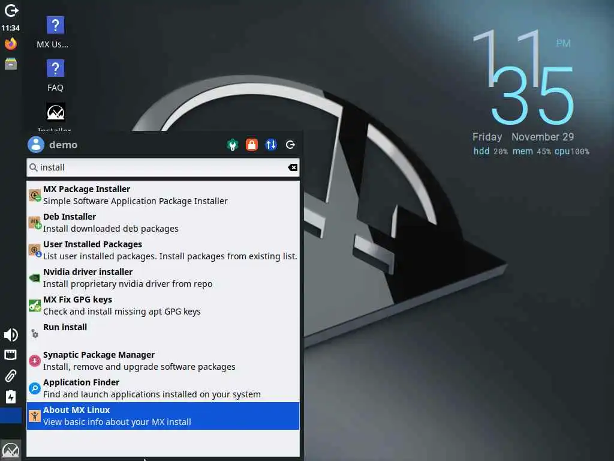This screenshot has height=461, width=614.
Task: Click the blue active workspace indicator
Action: click(11, 416)
